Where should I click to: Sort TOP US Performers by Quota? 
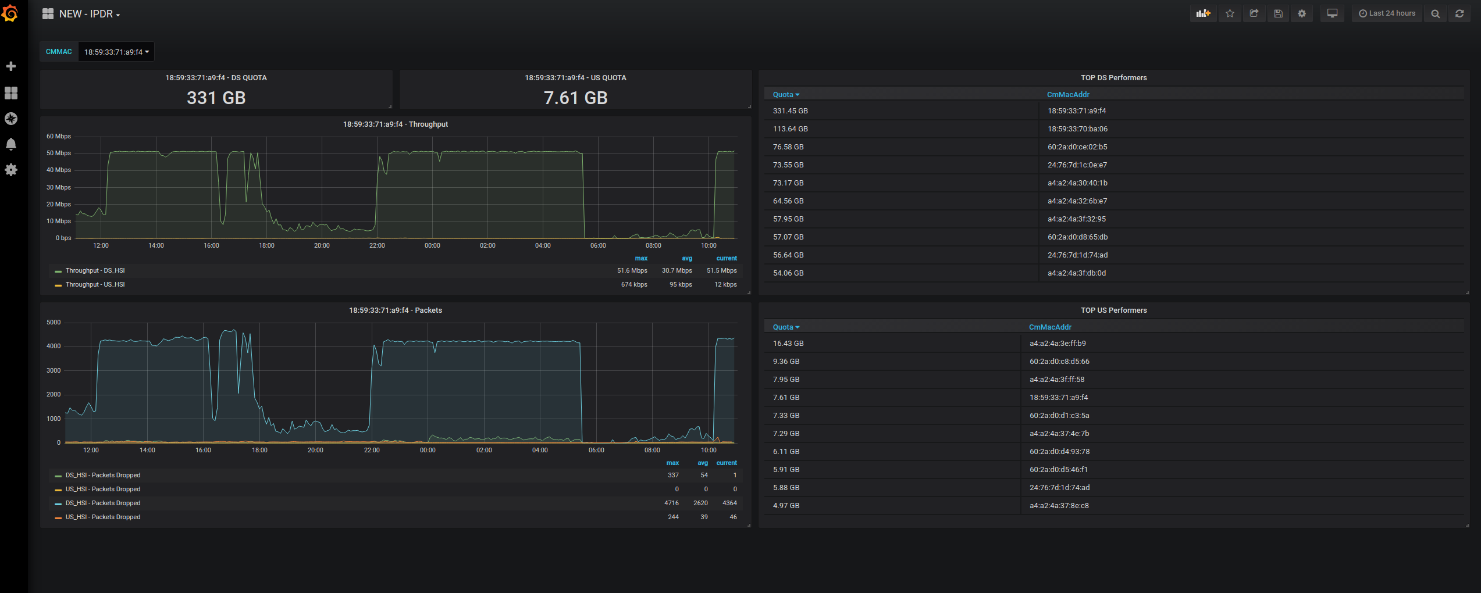pos(786,327)
